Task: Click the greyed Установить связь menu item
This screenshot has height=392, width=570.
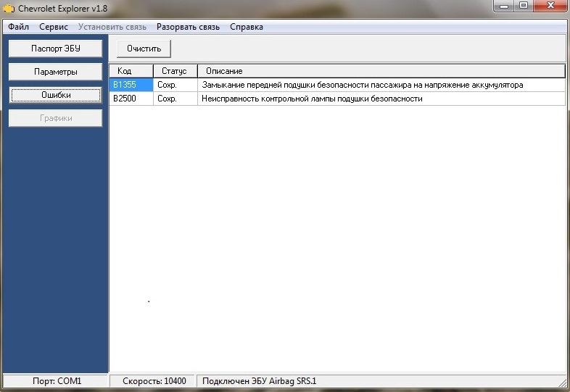Action: (x=112, y=27)
